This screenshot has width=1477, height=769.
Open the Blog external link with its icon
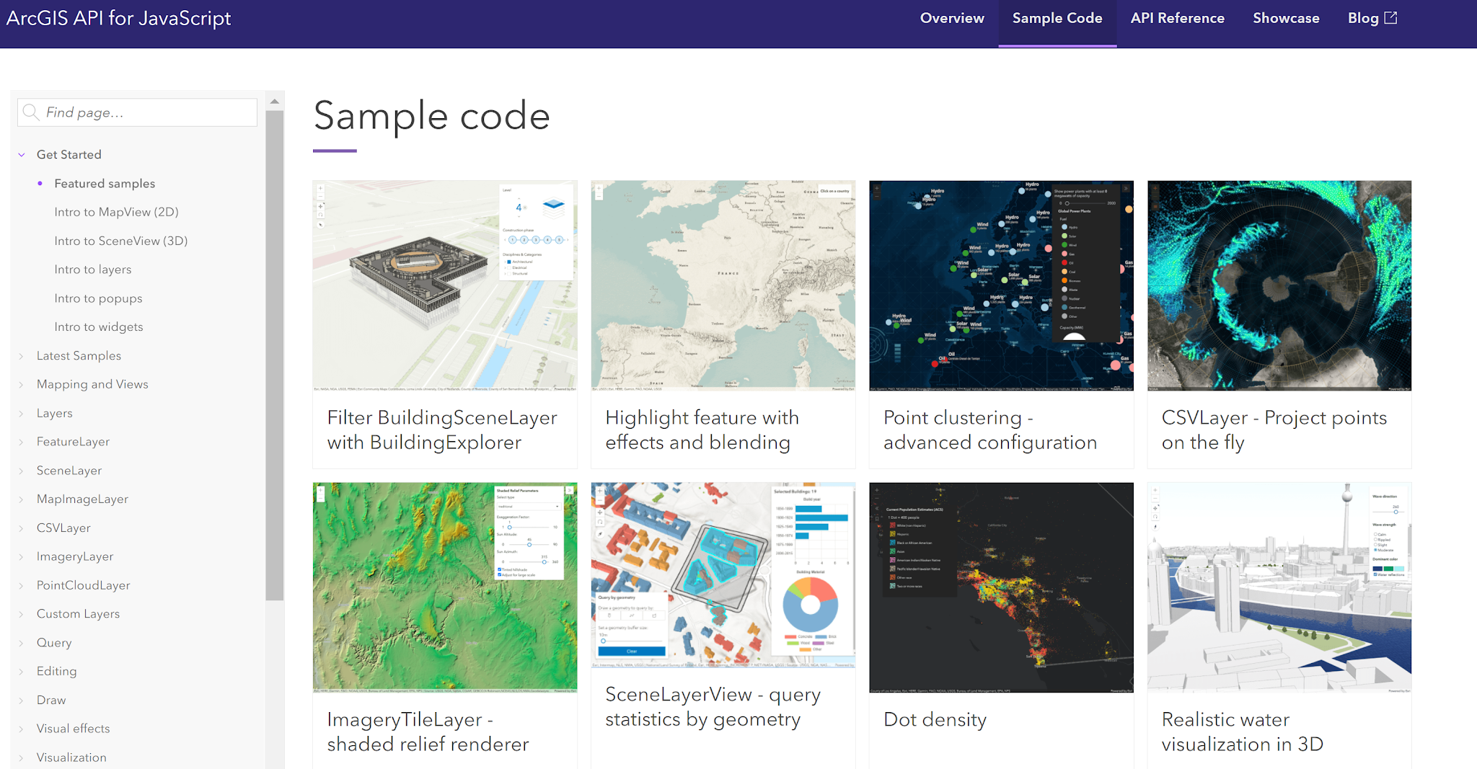coord(1392,17)
